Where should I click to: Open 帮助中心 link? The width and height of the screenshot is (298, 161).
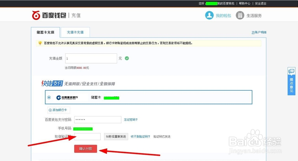coord(245,3)
